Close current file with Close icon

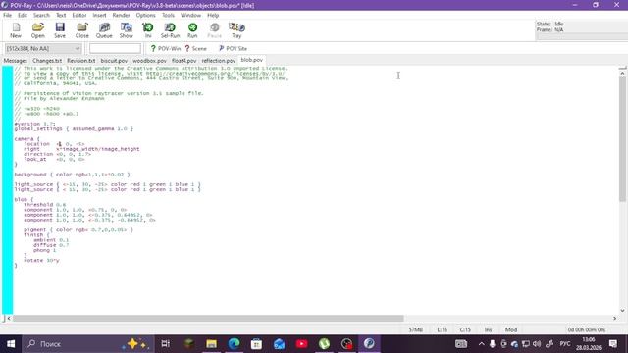tap(82, 30)
